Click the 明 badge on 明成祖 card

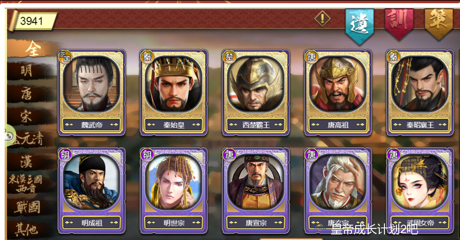pos(65,155)
